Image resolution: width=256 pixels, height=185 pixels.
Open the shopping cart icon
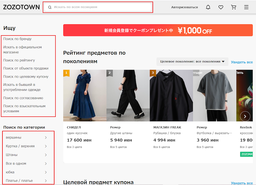(234, 7)
